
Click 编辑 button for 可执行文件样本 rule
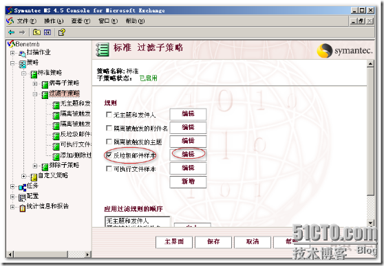pos(188,168)
